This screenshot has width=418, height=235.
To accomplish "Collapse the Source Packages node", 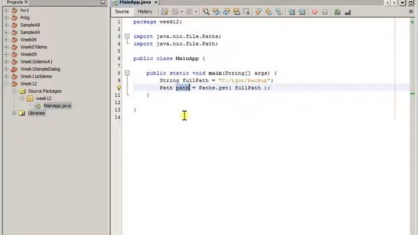I will pos(14,91).
